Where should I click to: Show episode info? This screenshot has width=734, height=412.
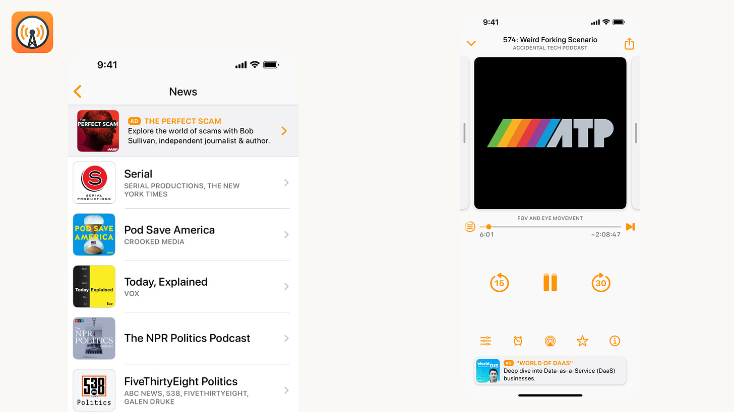pyautogui.click(x=615, y=341)
